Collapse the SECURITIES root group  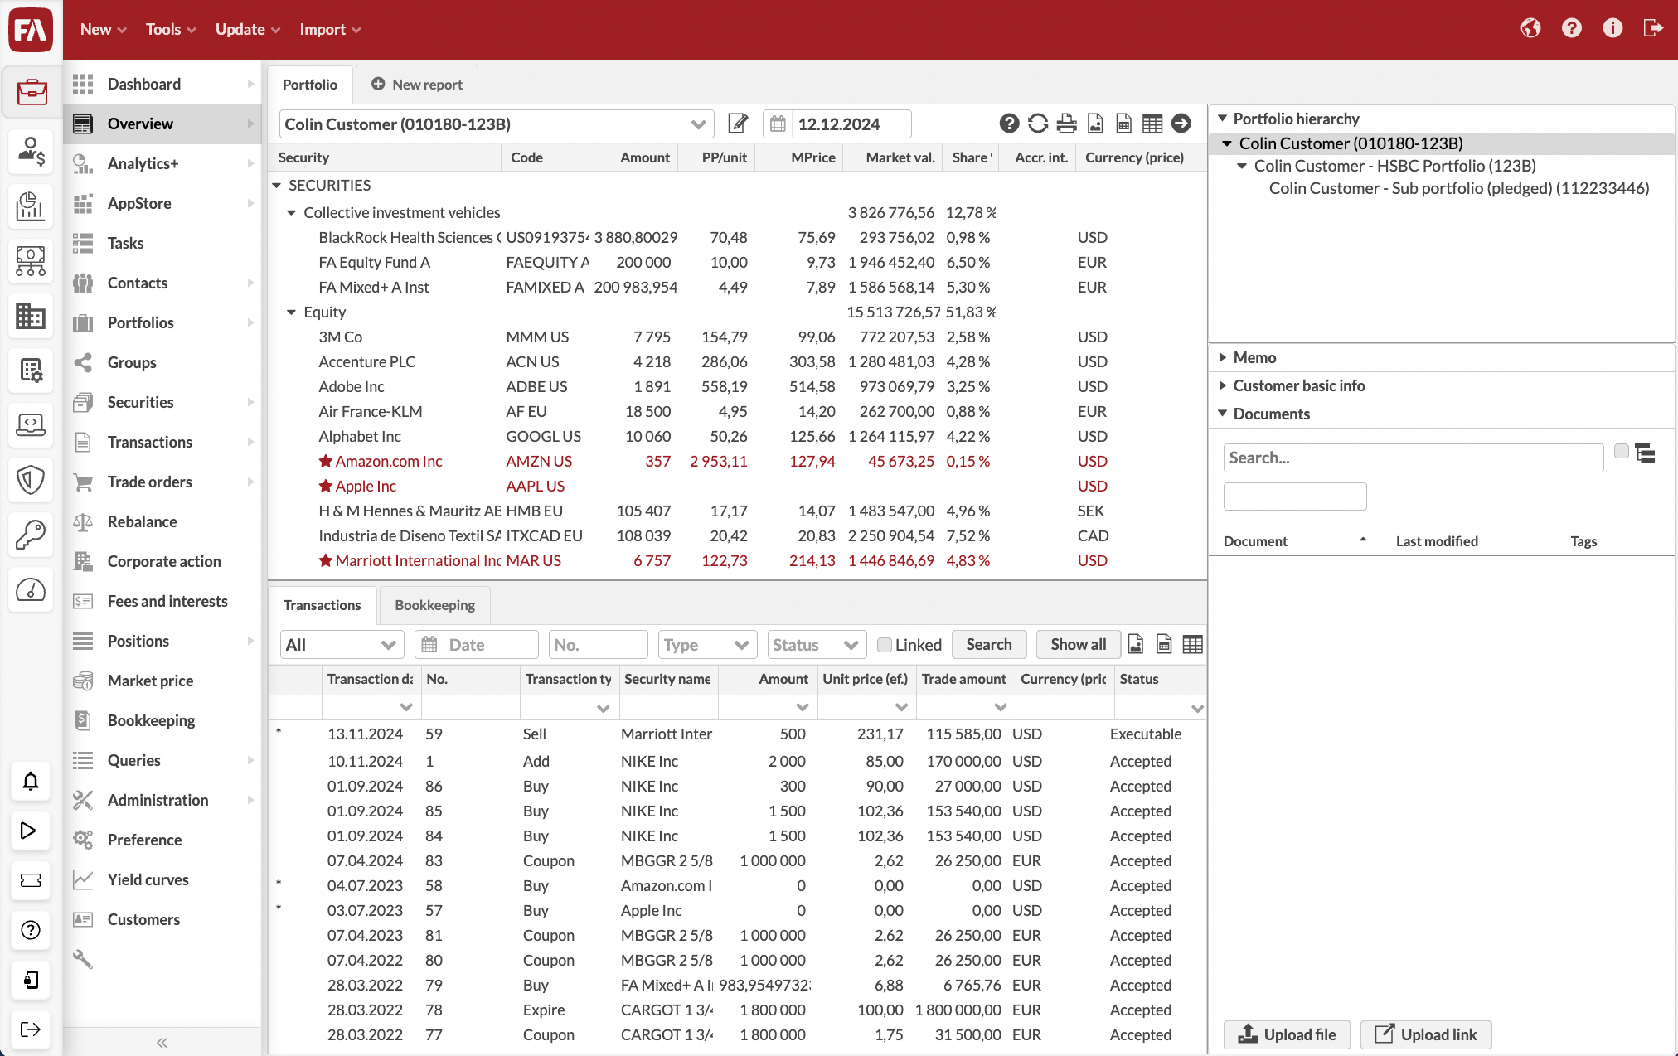click(x=277, y=186)
